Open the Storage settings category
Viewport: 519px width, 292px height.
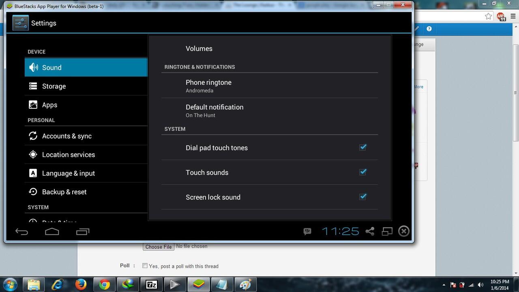click(x=86, y=86)
